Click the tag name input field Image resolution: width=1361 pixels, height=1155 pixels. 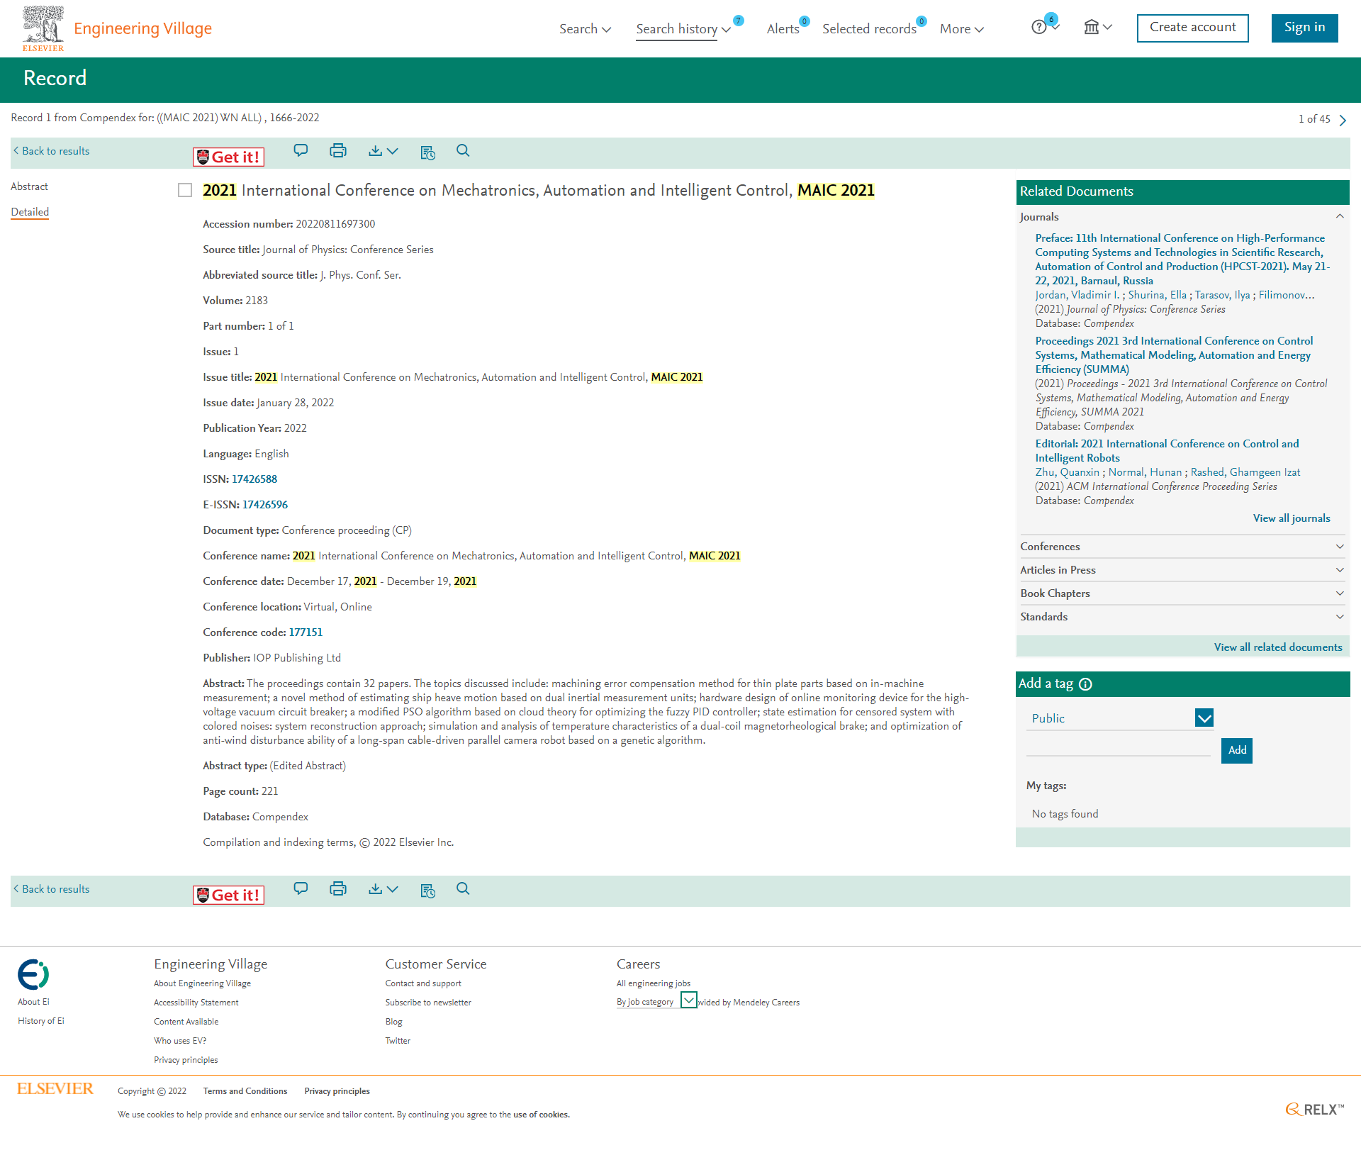[1118, 748]
